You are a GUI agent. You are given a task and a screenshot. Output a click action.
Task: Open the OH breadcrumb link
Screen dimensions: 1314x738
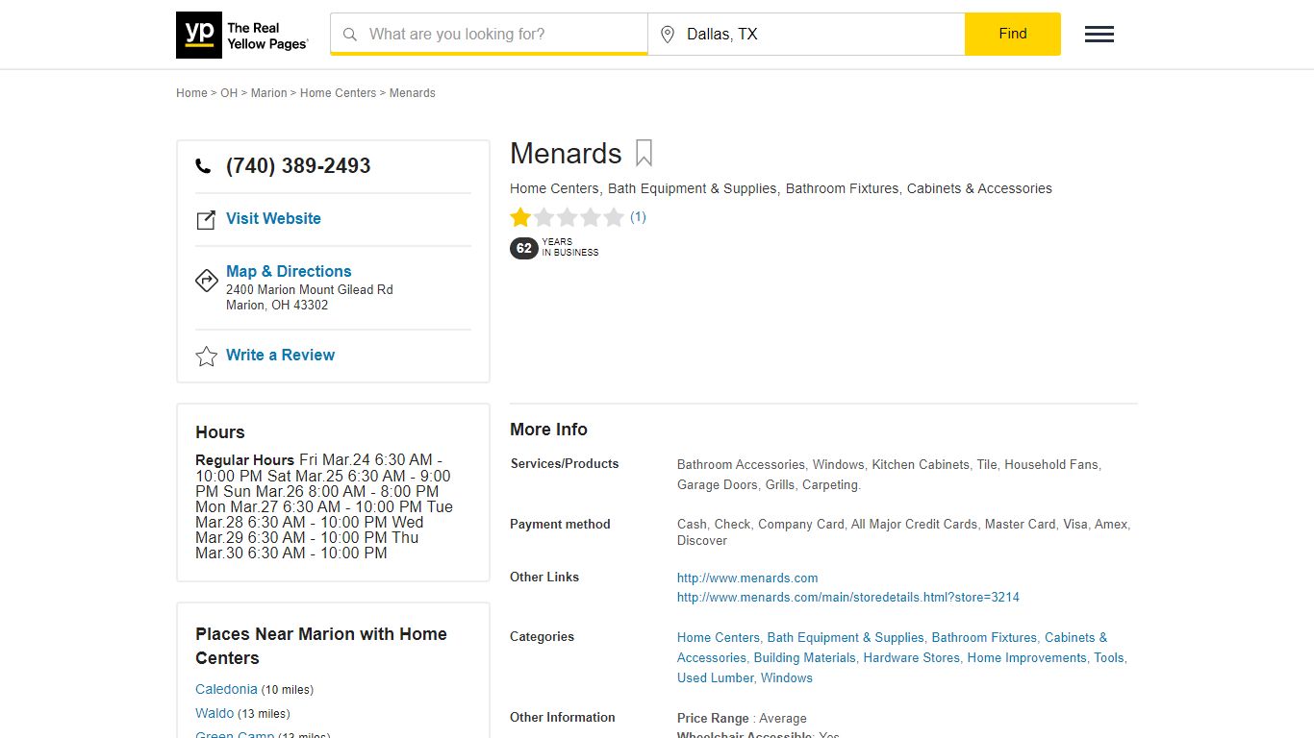[x=229, y=93]
